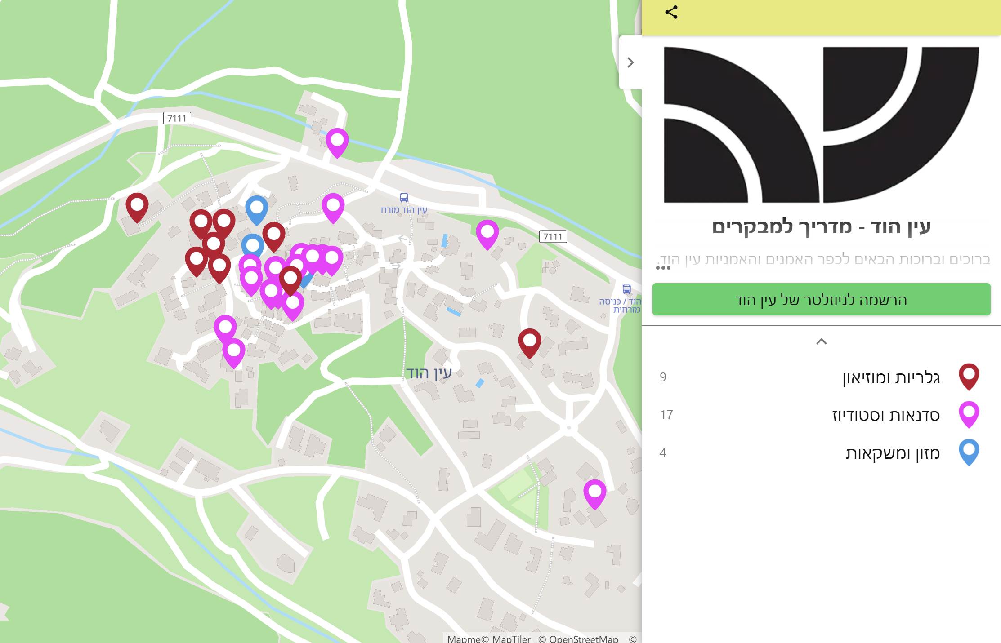Toggle the workshops and studios category
This screenshot has width=1001, height=643.
coord(885,415)
